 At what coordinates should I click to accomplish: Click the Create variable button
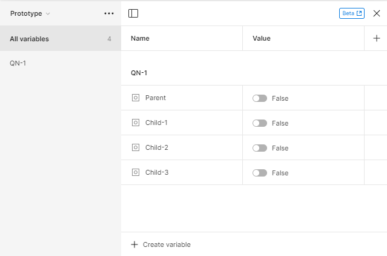(161, 244)
